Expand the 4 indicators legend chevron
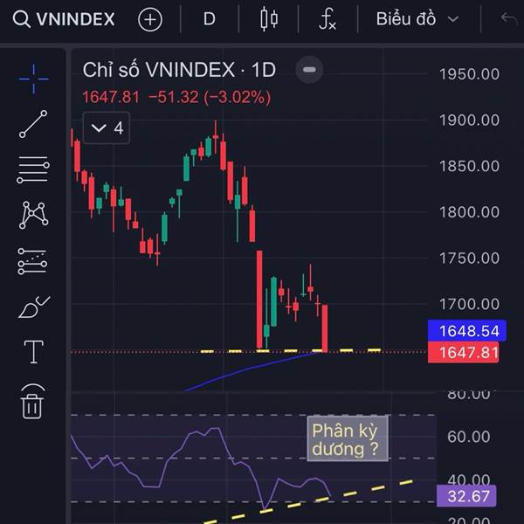Viewport: 524px width, 524px height. pos(107,128)
